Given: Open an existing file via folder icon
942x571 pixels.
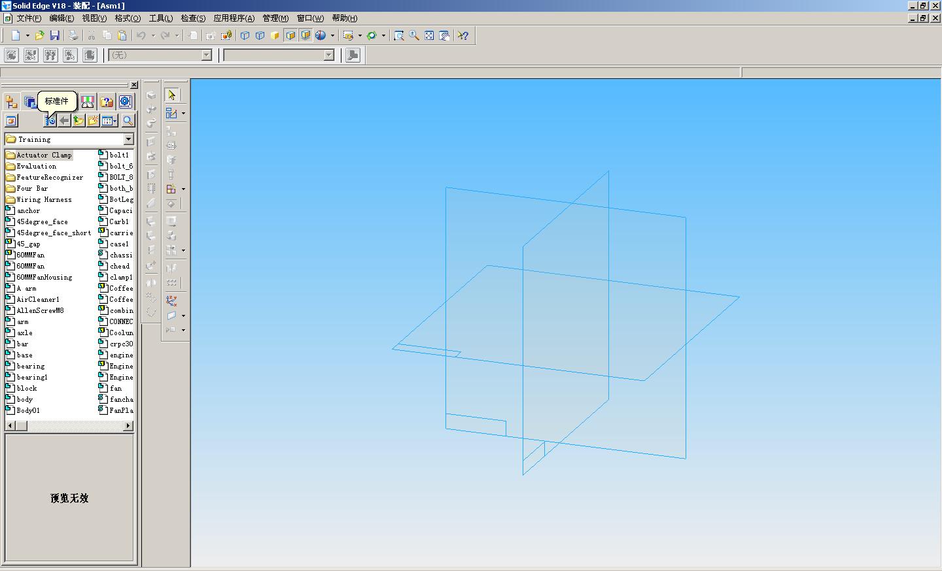Looking at the screenshot, I should (40, 35).
